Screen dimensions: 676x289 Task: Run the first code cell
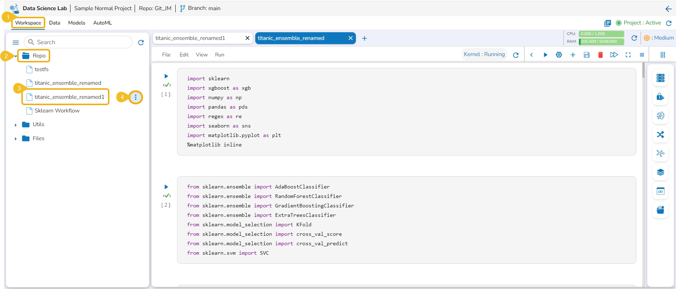[166, 76]
